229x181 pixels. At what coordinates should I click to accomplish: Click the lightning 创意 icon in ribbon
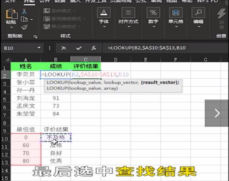point(221,13)
